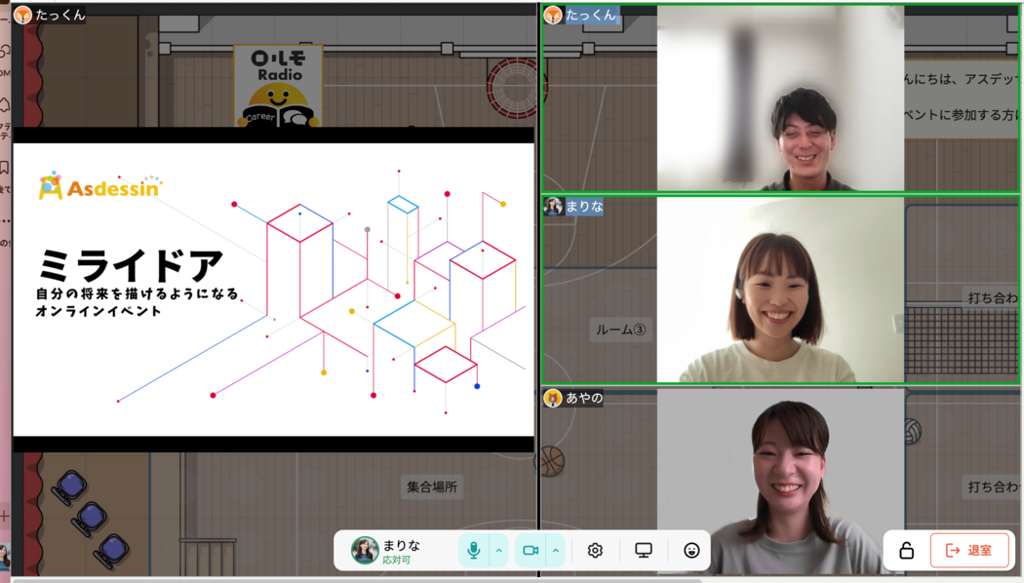This screenshot has height=583, width=1024.
Task: Click the basketball on the floor map
Action: 552,460
